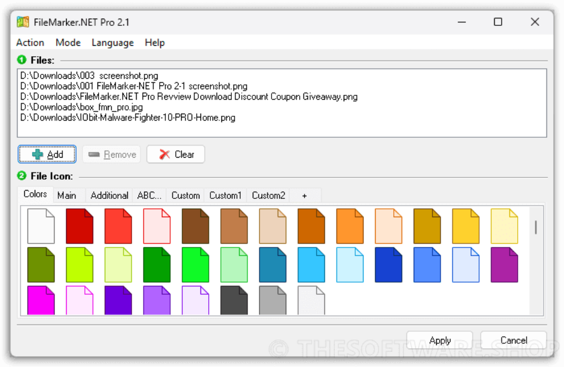Screen dimensions: 564x367
Task: Open the Language menu
Action: click(x=112, y=42)
